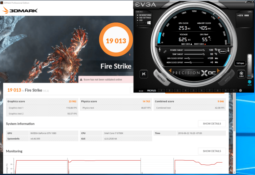Image resolution: width=255 pixels, height=175 pixels.
Task: Click the Combined score 9 046 value
Action: pyautogui.click(x=221, y=101)
